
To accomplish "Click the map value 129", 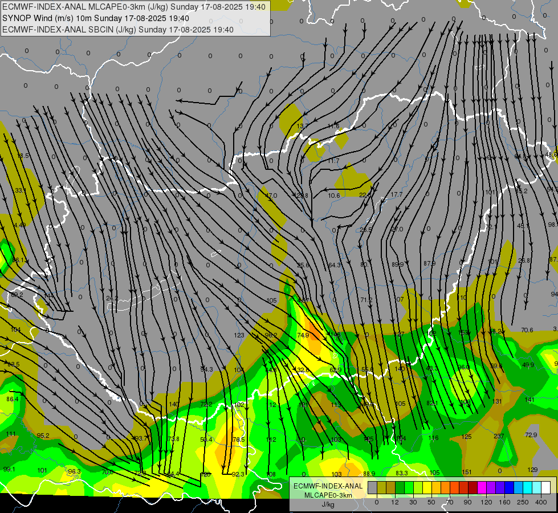I will [x=532, y=470].
